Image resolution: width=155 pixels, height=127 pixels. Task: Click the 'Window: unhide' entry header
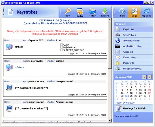tap(55, 61)
